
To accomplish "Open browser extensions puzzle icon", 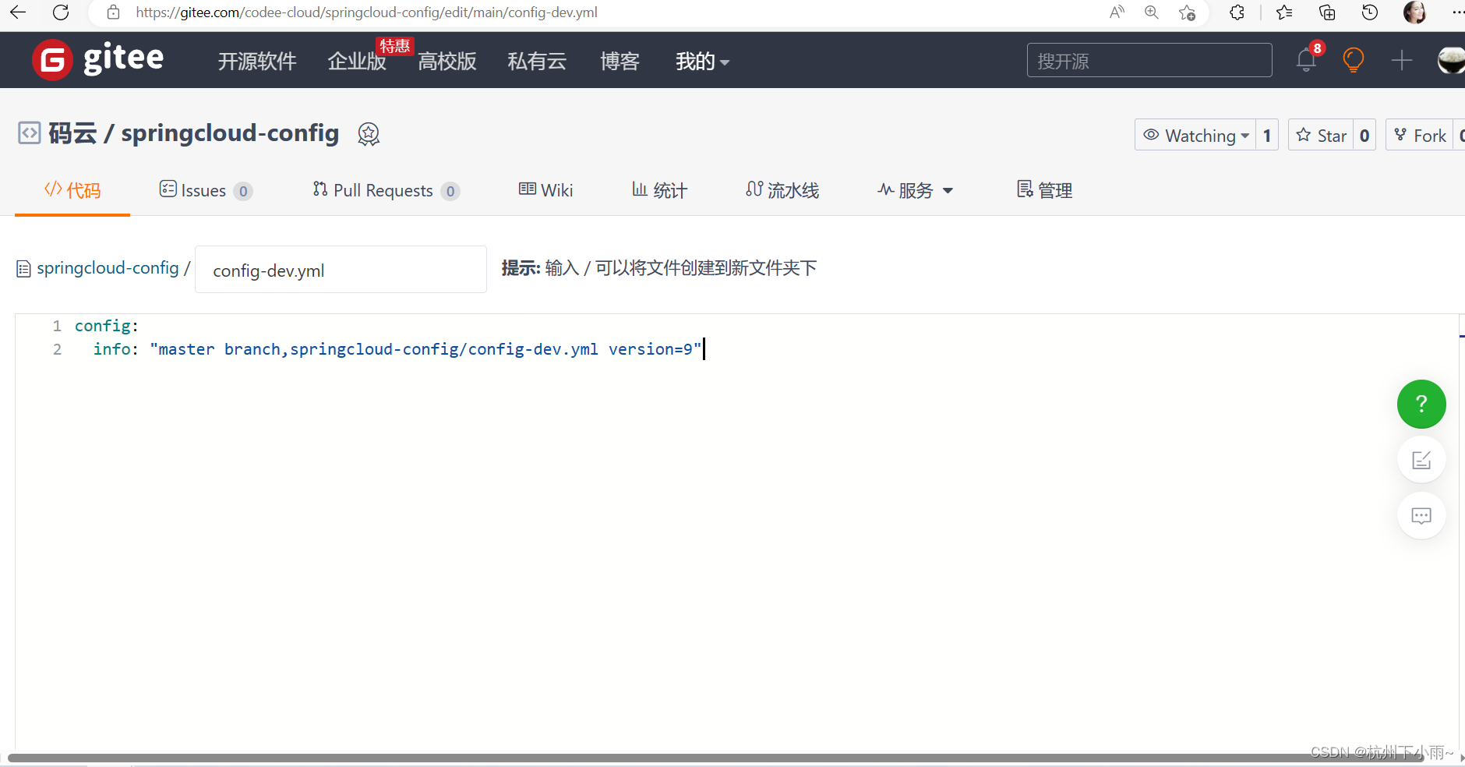I will pyautogui.click(x=1237, y=12).
